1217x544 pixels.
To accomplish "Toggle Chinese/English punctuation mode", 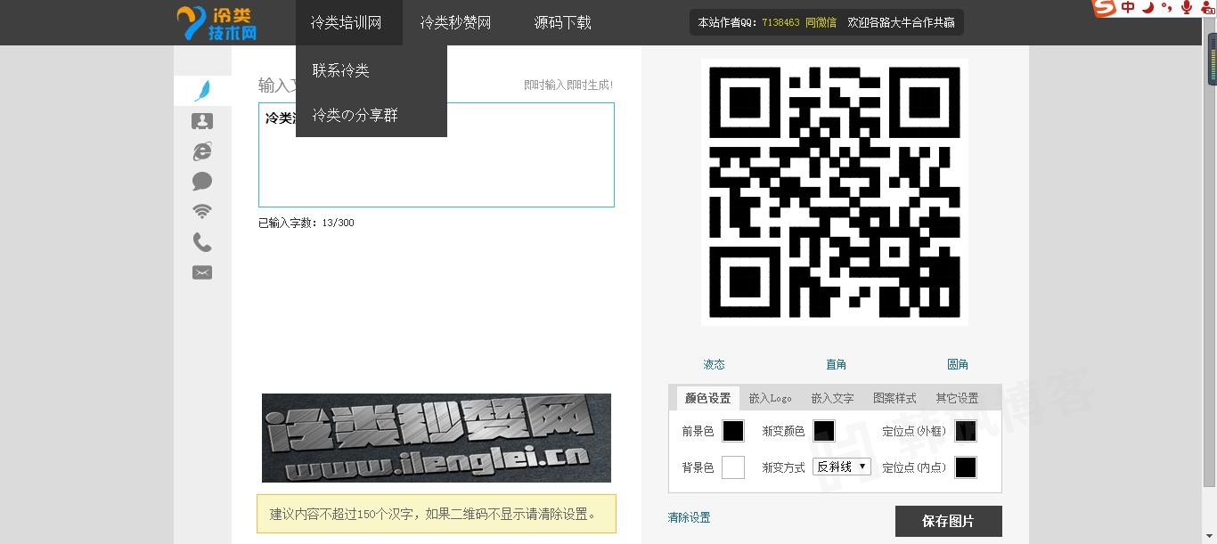I will pos(1165,9).
